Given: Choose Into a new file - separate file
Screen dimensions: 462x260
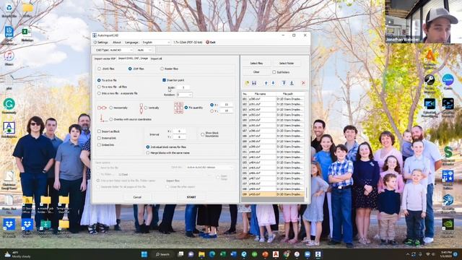Looking at the screenshot, I should (100, 93).
